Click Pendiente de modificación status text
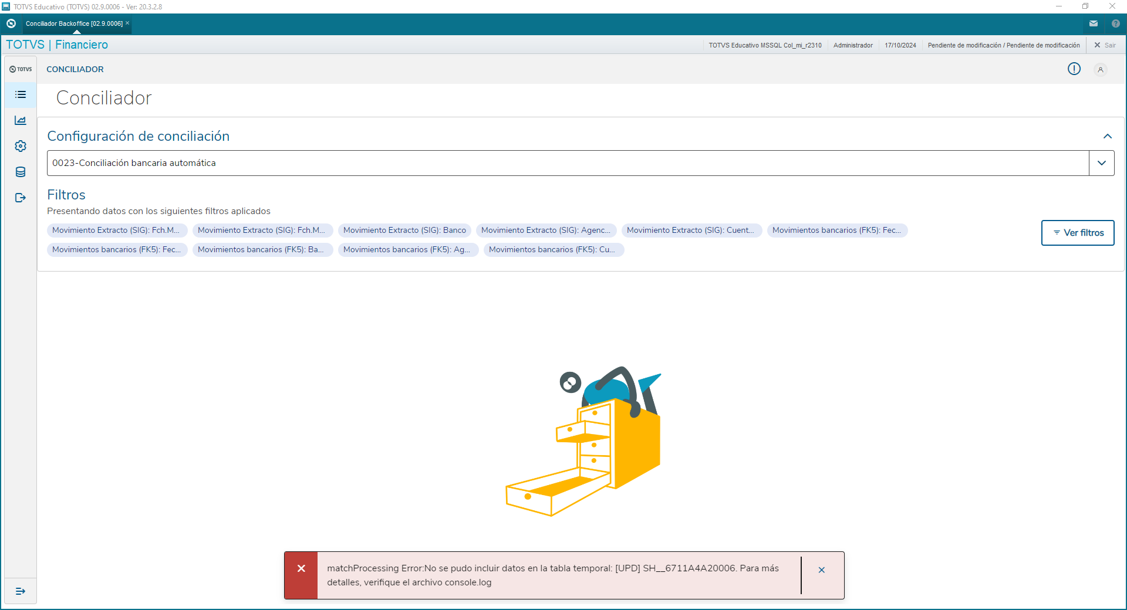 coord(1004,45)
